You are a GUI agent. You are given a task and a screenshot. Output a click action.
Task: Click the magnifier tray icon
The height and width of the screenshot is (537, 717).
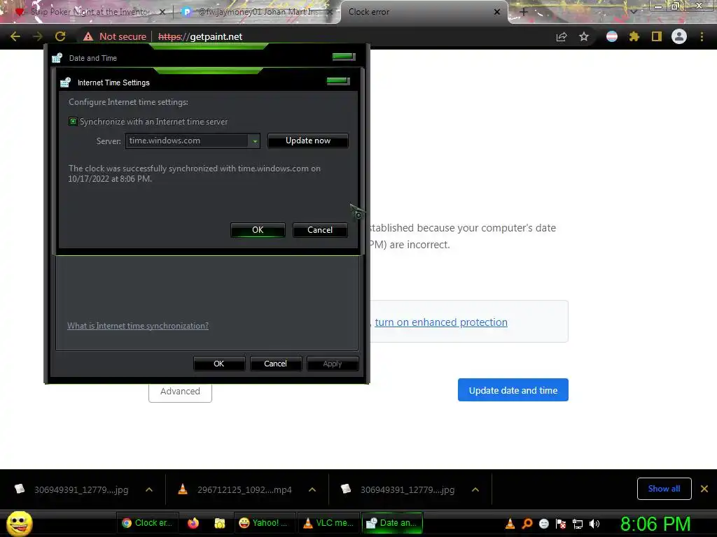point(527,524)
